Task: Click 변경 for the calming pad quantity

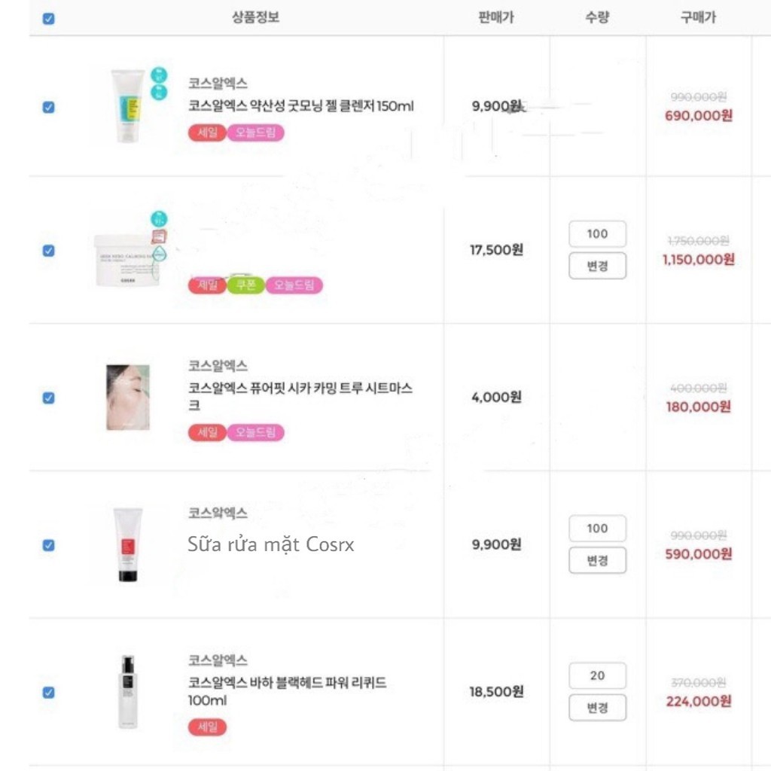Action: coord(597,266)
